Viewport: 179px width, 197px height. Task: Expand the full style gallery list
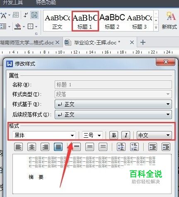tap(156, 27)
